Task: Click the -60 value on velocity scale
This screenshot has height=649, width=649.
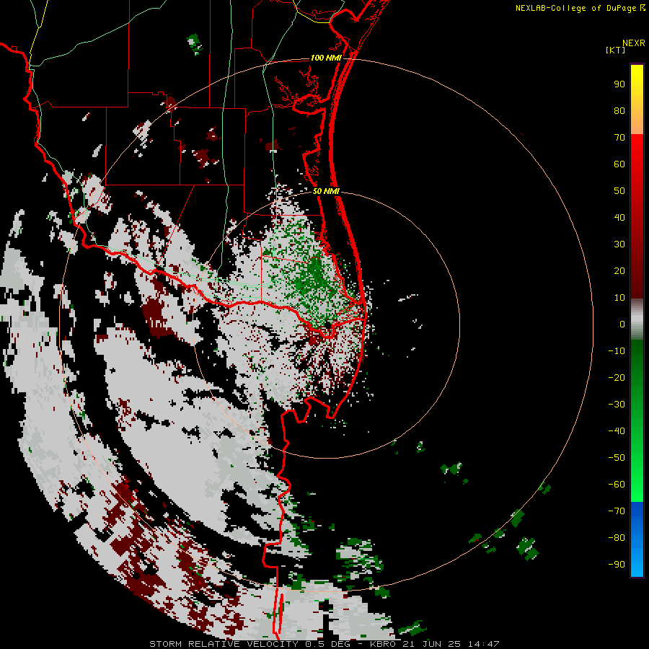Action: click(617, 485)
